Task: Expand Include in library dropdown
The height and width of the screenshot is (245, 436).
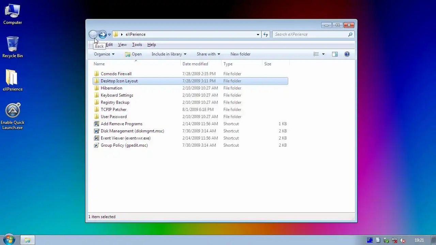Action: pos(169,54)
